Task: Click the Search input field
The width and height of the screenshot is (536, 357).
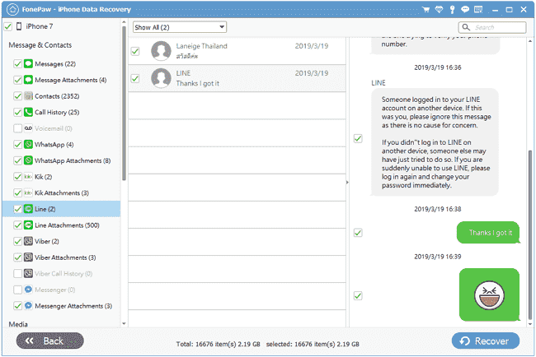Action: [x=492, y=27]
